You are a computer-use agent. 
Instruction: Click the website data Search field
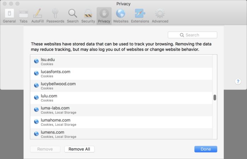pyautogui.click(x=193, y=35)
